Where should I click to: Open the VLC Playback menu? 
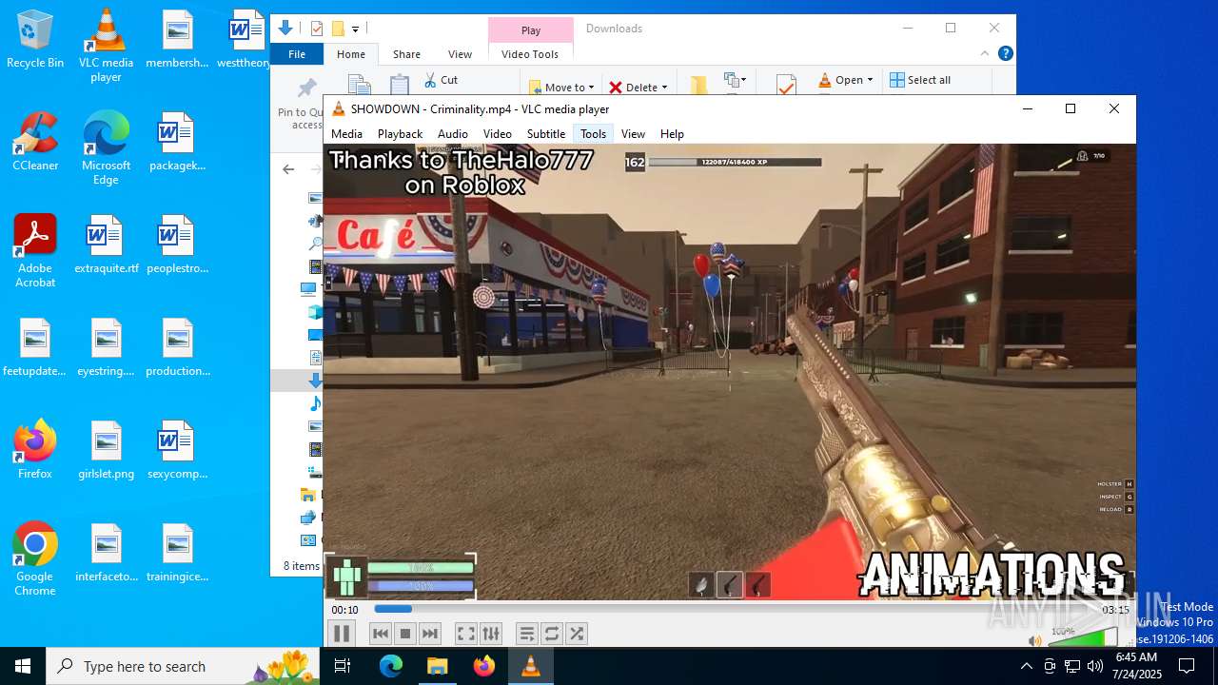pos(400,134)
